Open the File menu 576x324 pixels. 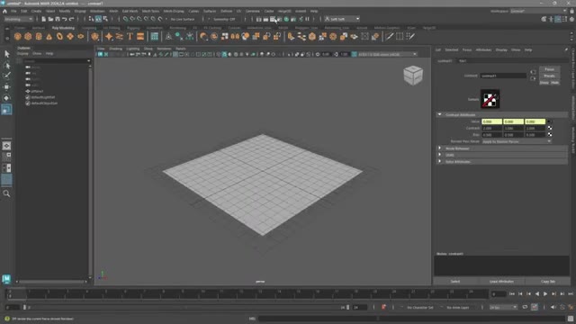pos(13,11)
